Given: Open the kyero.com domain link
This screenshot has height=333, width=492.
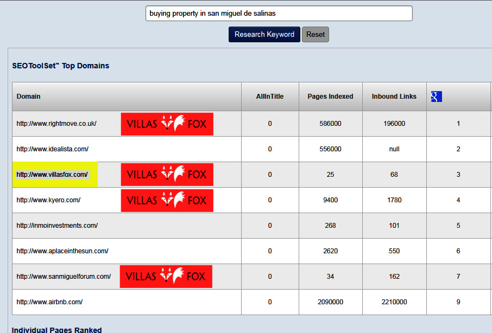Looking at the screenshot, I should [x=48, y=200].
